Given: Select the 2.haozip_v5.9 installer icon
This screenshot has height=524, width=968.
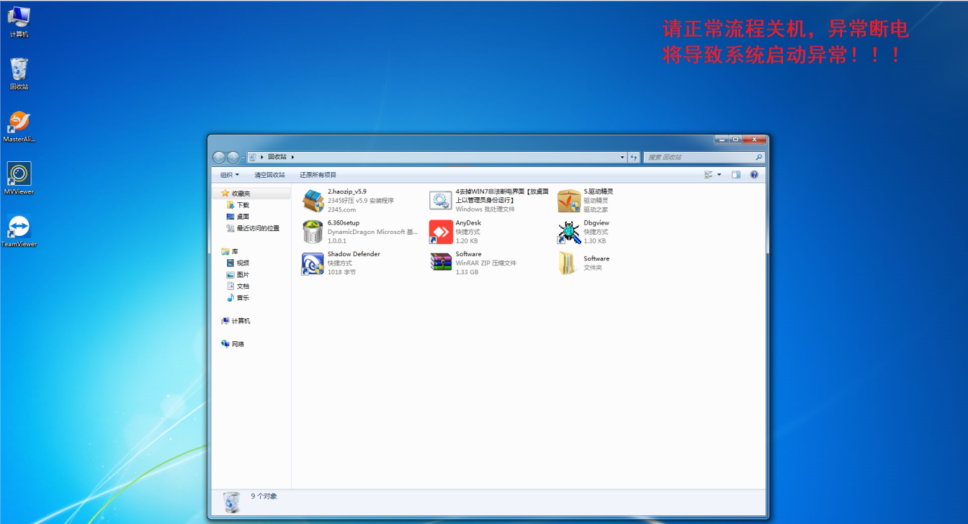Looking at the screenshot, I should [313, 201].
